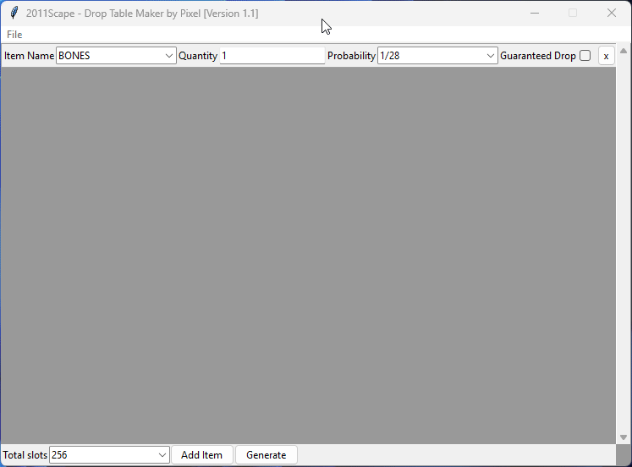This screenshot has height=467, width=632.
Task: Click the Quantity input field
Action: [x=272, y=56]
